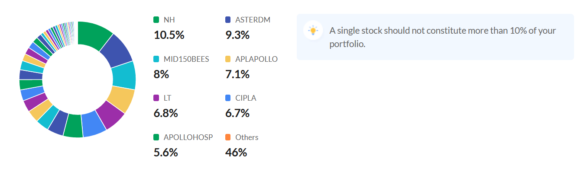
Task: Click the purple LT legend swatch
Action: 156,98
